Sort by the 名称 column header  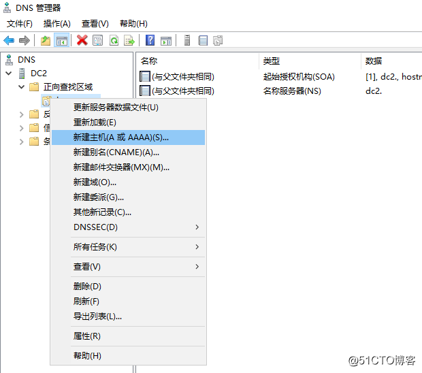pos(198,61)
